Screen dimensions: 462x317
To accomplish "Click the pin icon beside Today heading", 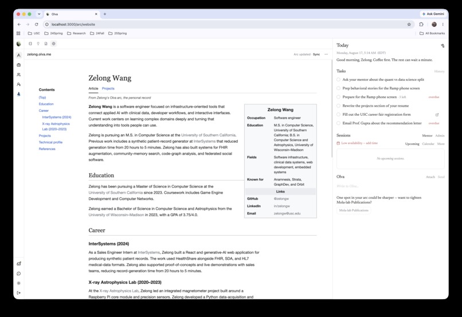I will tap(443, 46).
